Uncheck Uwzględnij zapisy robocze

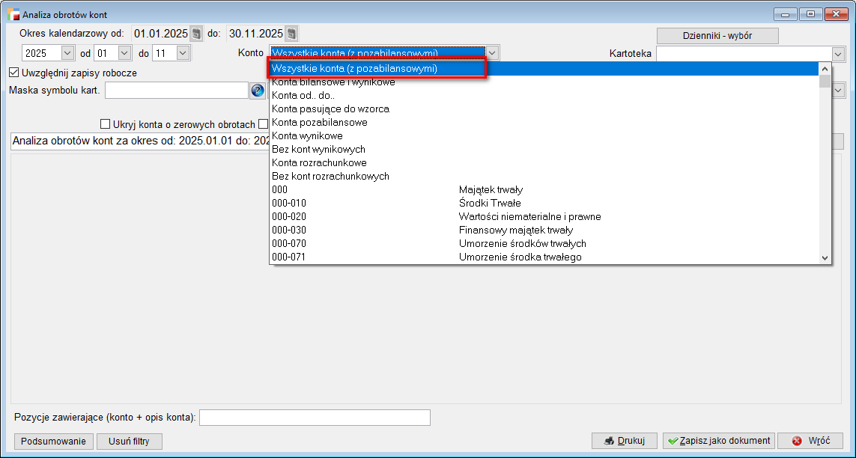(x=13, y=73)
